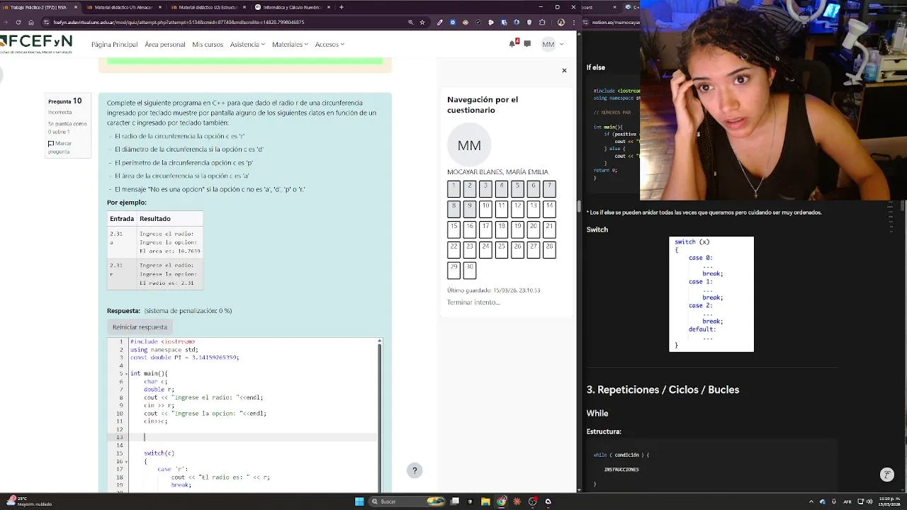
Task: Click the 'While' heading in Notion
Action: (597, 413)
